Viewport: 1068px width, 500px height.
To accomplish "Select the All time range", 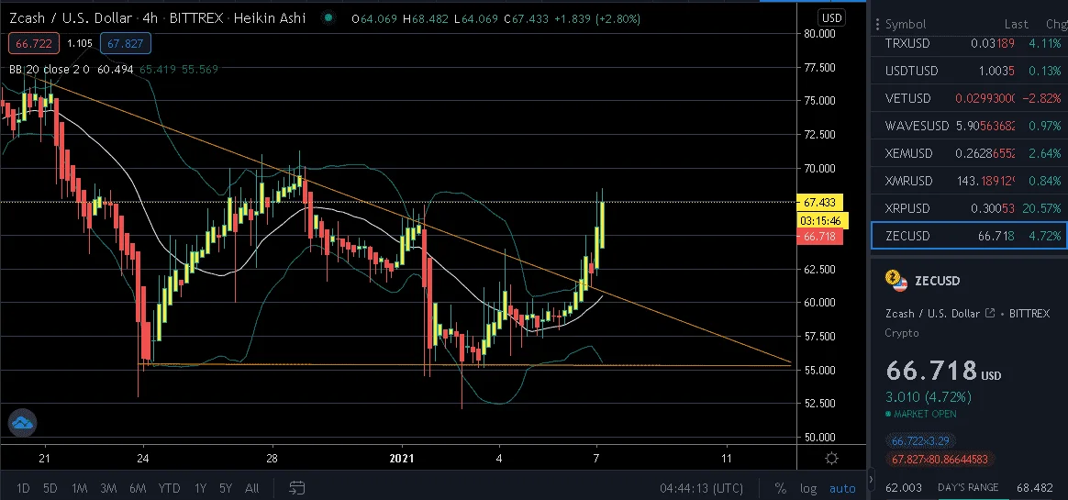I will 252,488.
